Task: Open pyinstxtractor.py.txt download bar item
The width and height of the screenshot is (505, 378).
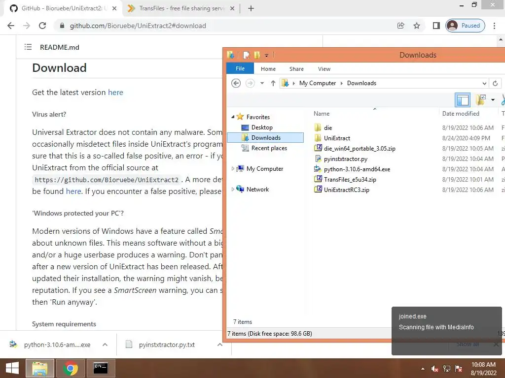Action: click(x=161, y=345)
